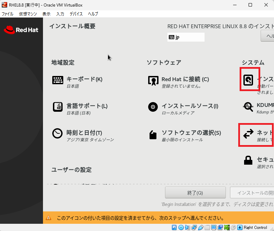Viewport: 274px width, 231px height.
Task: Select the インストールソース(I) label
Action: pyautogui.click(x=190, y=106)
